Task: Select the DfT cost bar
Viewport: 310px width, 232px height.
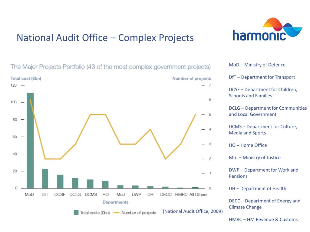Action: 45,179
